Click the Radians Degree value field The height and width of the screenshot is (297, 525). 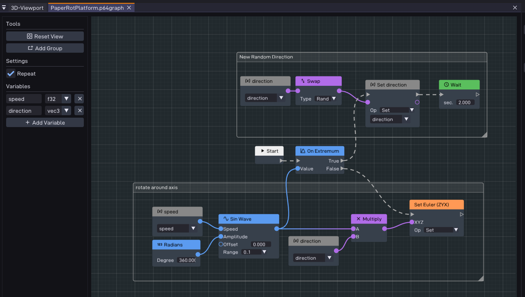(187, 260)
